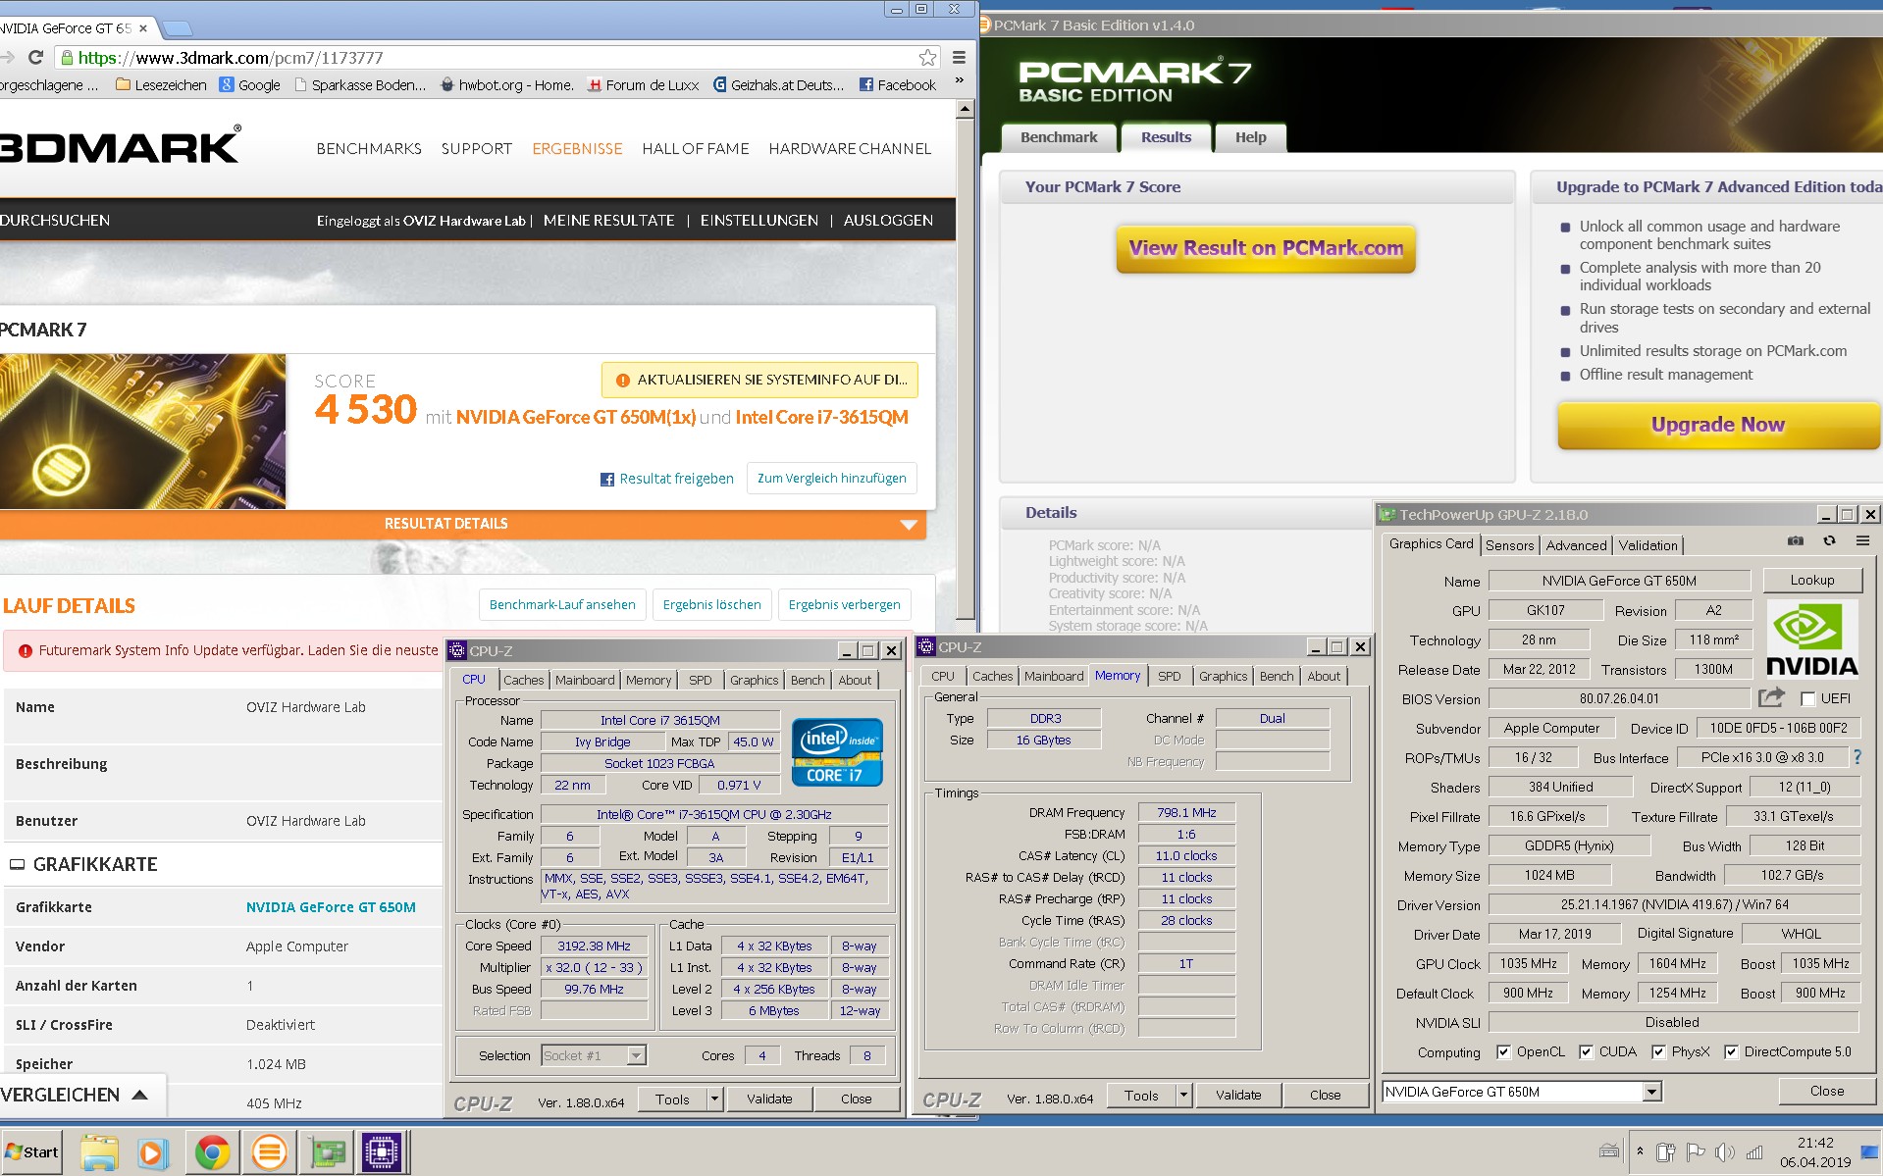Take a GPU-Z screenshot with camera icon
1883x1176 pixels.
pos(1796,541)
